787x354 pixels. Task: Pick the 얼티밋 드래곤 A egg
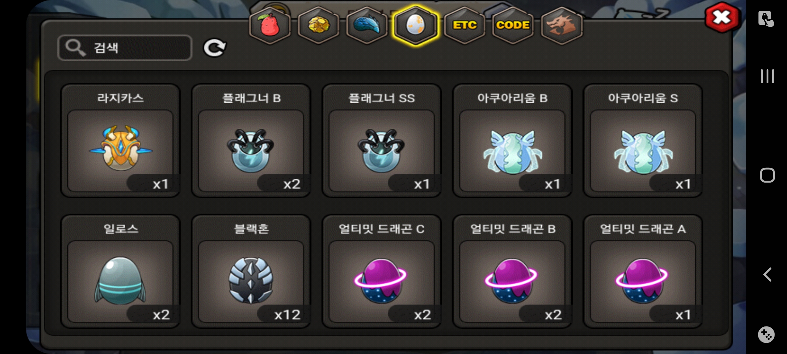[643, 271]
